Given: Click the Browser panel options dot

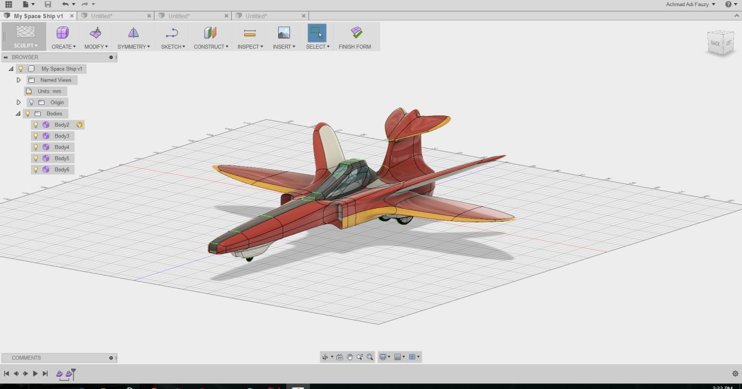Looking at the screenshot, I should [x=111, y=57].
